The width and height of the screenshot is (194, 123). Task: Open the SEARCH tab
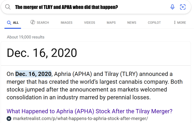[40, 23]
